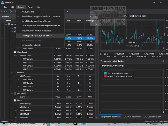Uncheck Save & Restore dock panel layout
This screenshot has height=126, width=168.
point(40,21)
